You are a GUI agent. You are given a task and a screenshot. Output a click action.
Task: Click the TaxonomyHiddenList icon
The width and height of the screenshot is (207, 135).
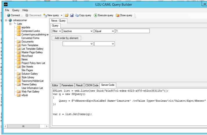coord(19,81)
